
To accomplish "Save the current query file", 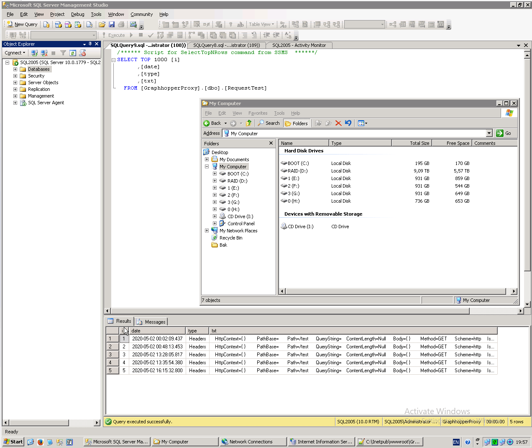I will tap(112, 24).
